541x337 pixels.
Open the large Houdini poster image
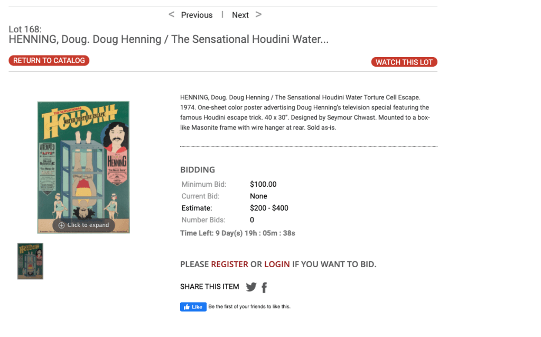83,159
